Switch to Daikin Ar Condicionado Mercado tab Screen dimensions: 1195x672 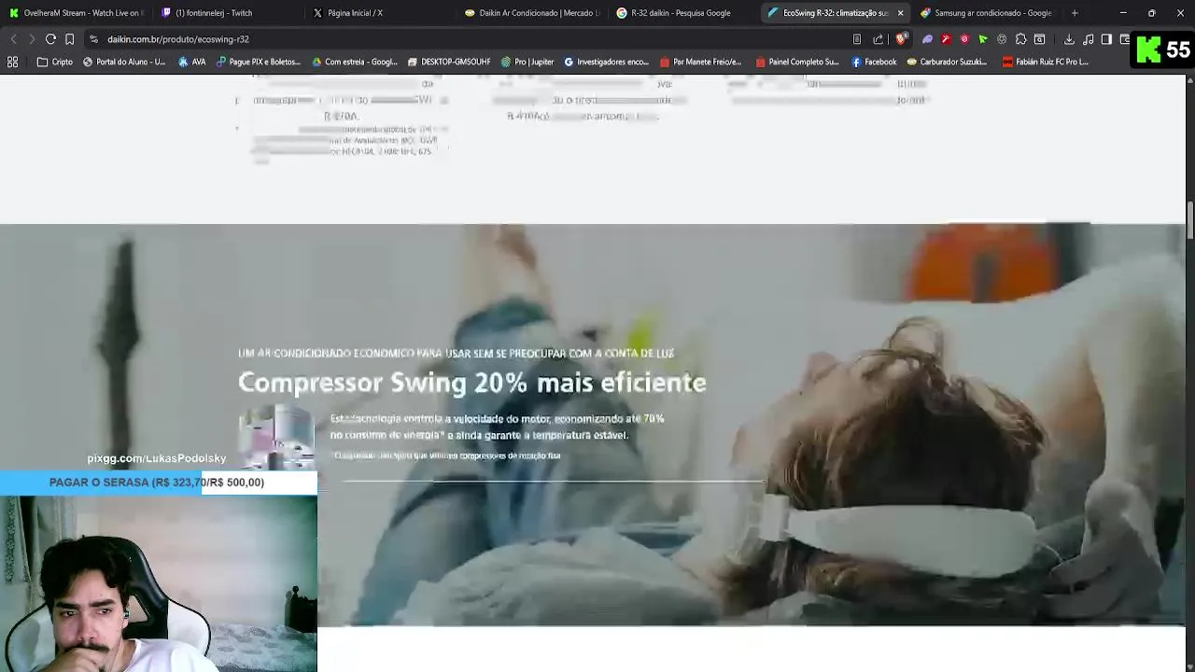(x=532, y=13)
